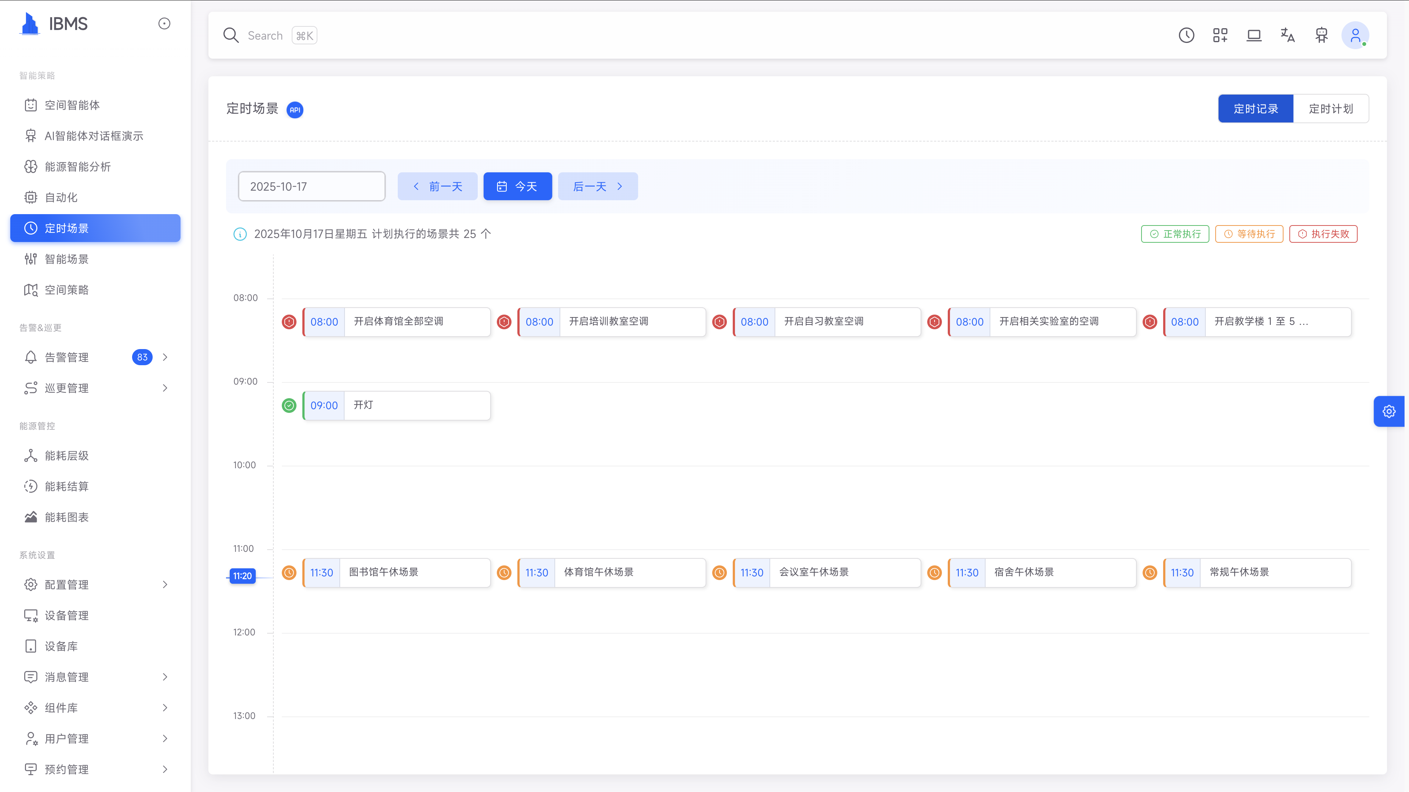Click the language translation icon
Image resolution: width=1409 pixels, height=792 pixels.
(x=1288, y=36)
